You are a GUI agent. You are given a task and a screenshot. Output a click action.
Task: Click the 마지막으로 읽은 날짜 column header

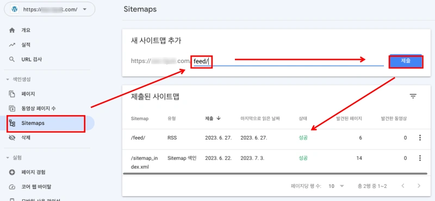[260, 118]
